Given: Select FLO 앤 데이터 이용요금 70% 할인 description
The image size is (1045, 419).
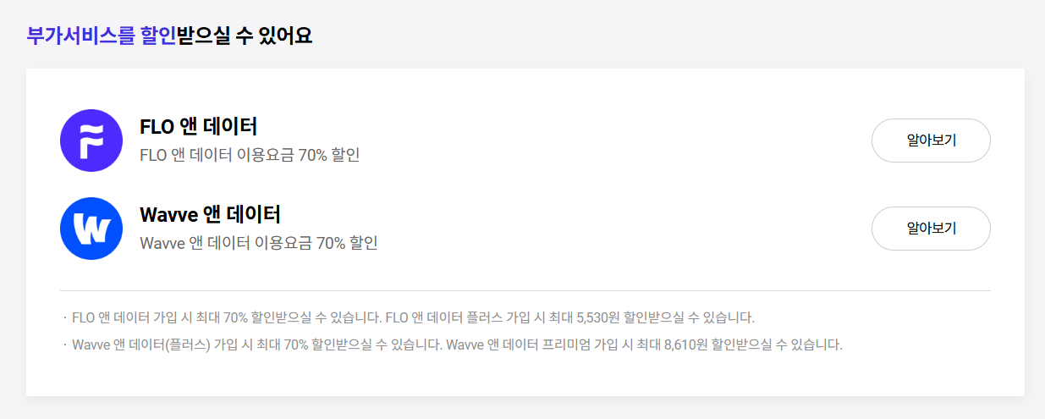Looking at the screenshot, I should [250, 156].
